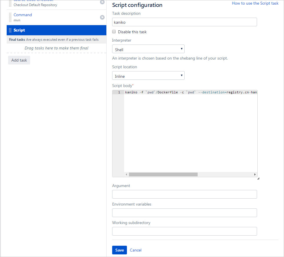Open the Interpreter dropdown
The width and height of the screenshot is (284, 257).
coord(148,49)
